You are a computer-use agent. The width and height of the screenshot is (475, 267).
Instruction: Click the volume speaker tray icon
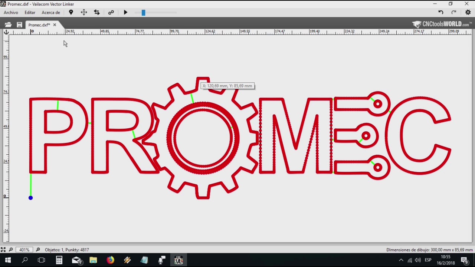(418, 260)
